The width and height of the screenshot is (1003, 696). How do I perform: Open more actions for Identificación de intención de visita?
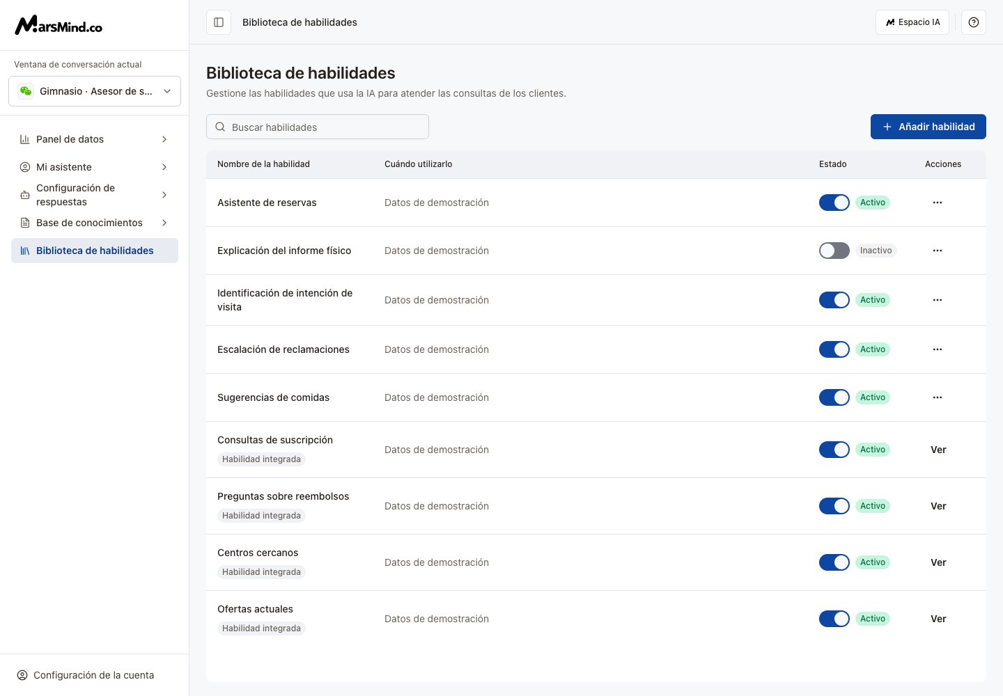tap(938, 300)
